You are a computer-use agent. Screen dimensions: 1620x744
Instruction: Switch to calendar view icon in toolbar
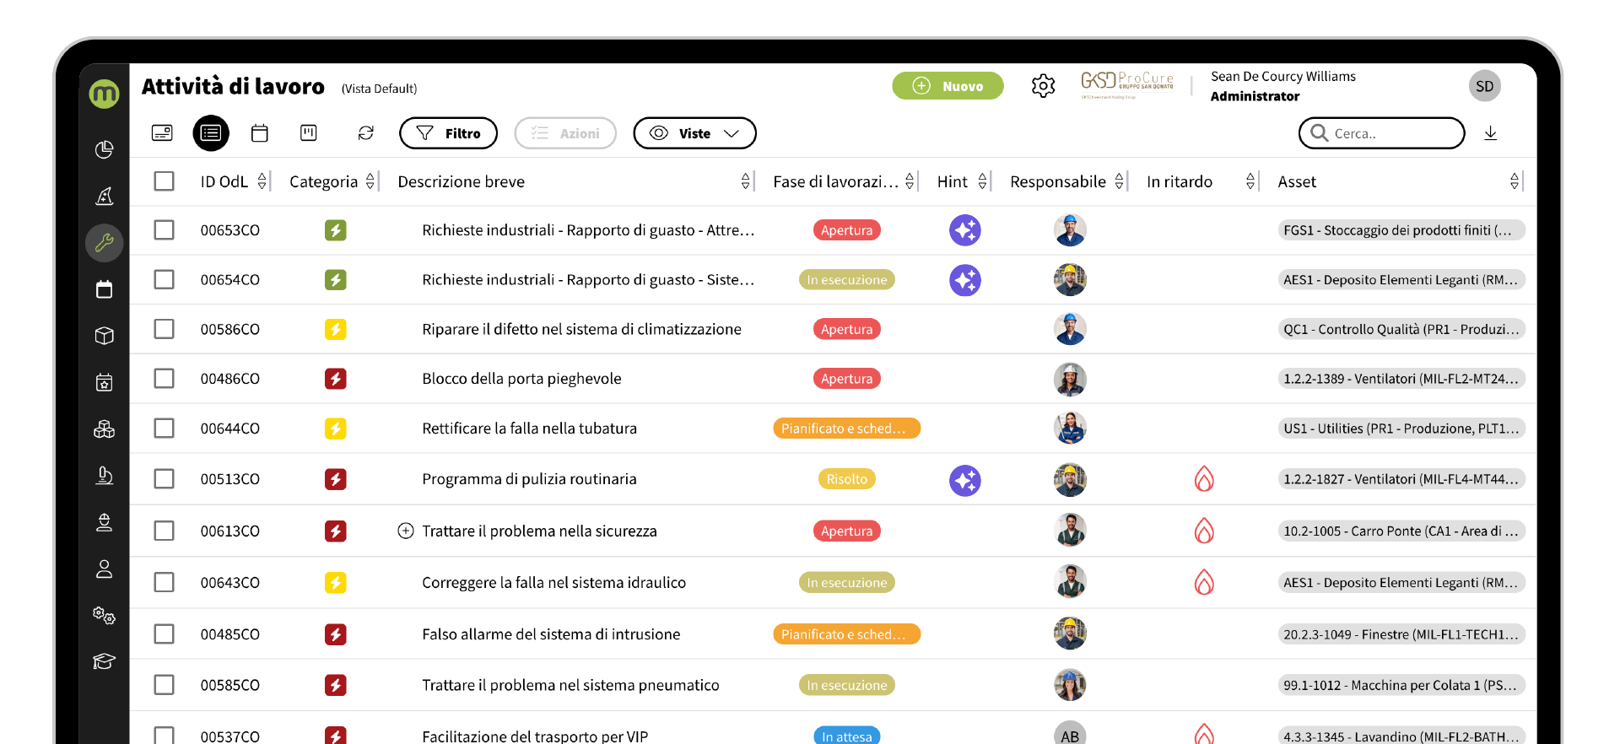coord(260,133)
